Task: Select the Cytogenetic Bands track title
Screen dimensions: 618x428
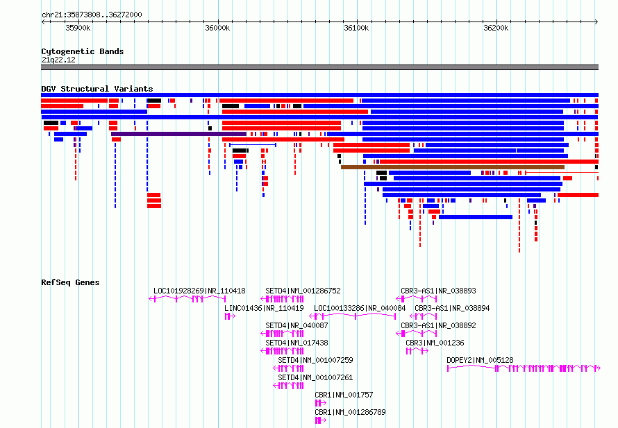Action: (x=83, y=51)
